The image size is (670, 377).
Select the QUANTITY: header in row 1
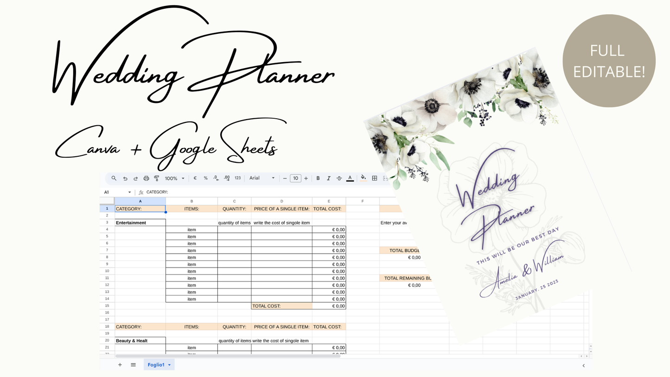click(235, 209)
